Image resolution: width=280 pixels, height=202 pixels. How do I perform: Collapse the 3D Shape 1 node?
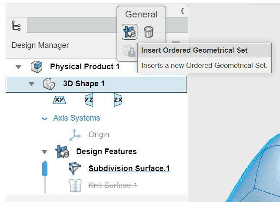tap(31, 84)
